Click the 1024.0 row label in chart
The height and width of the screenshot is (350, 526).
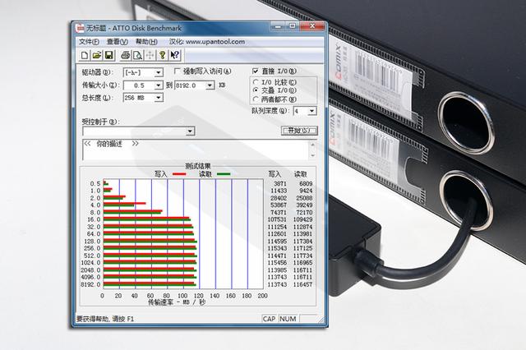coord(90,263)
